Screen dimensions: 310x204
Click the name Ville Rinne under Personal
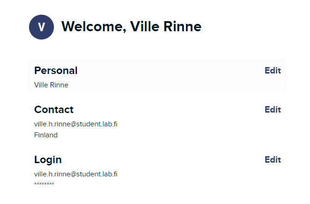point(51,85)
